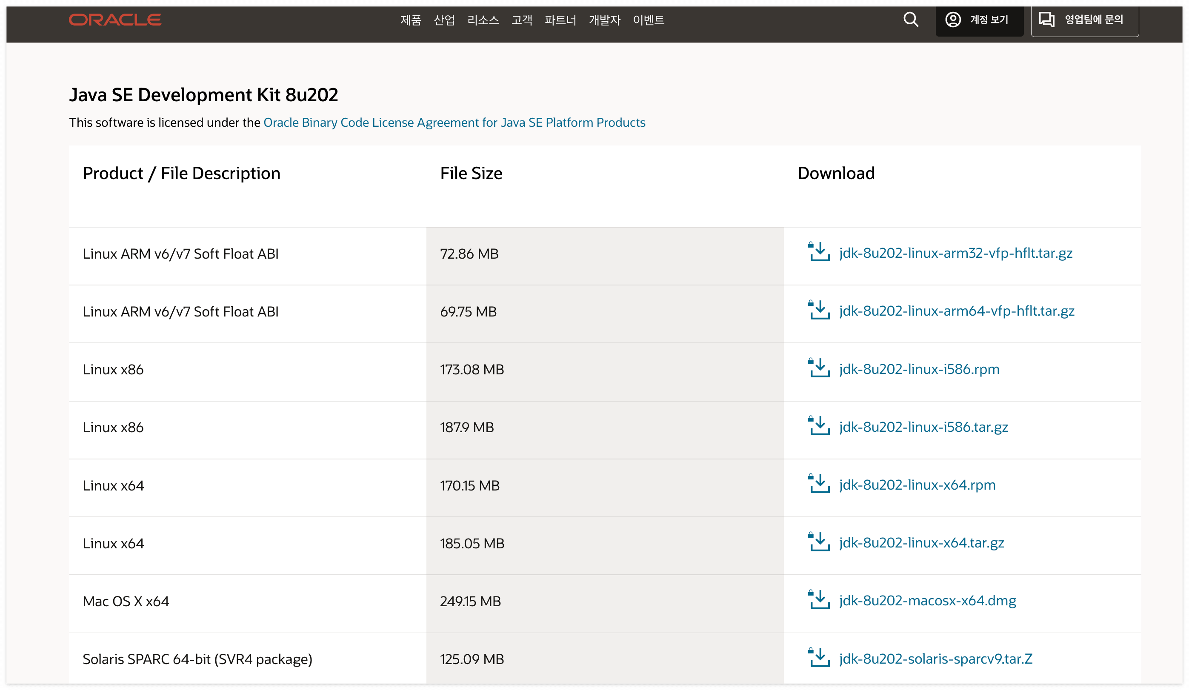Select the 187.9 MB file size cell
This screenshot has height=690, width=1189.
[x=605, y=430]
